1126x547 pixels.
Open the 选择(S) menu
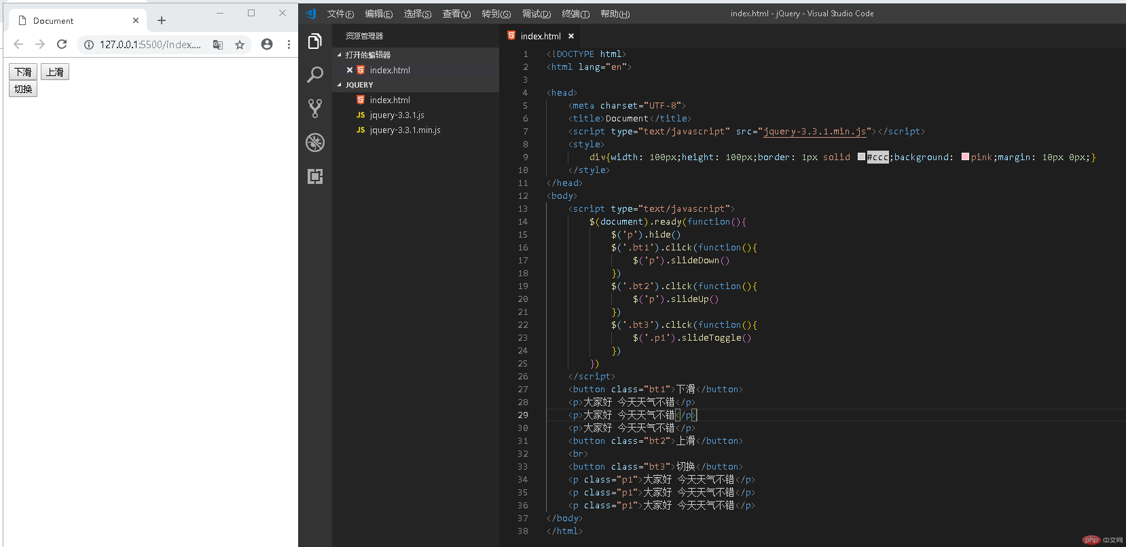coord(418,14)
